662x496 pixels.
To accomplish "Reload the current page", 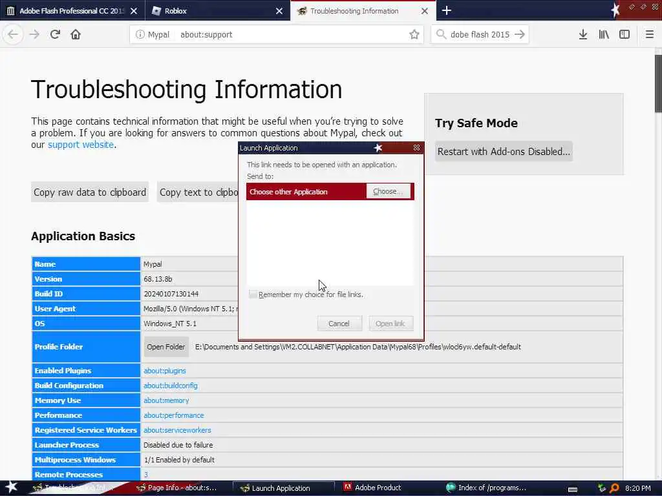I will pyautogui.click(x=55, y=34).
